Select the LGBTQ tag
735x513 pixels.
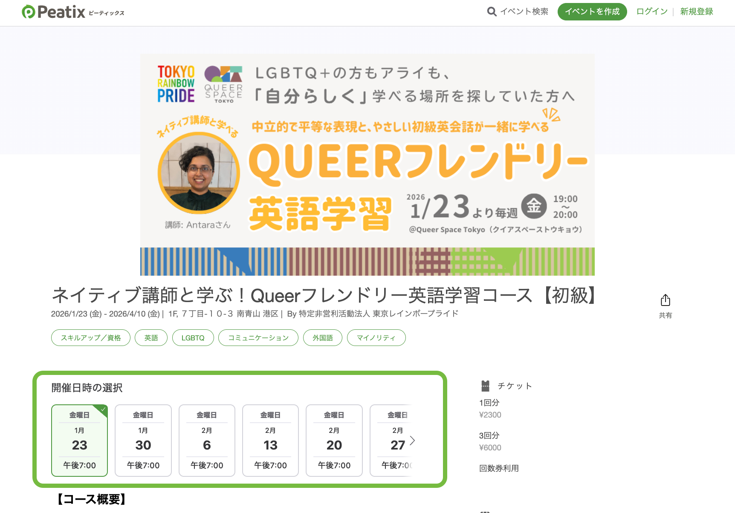coord(193,338)
